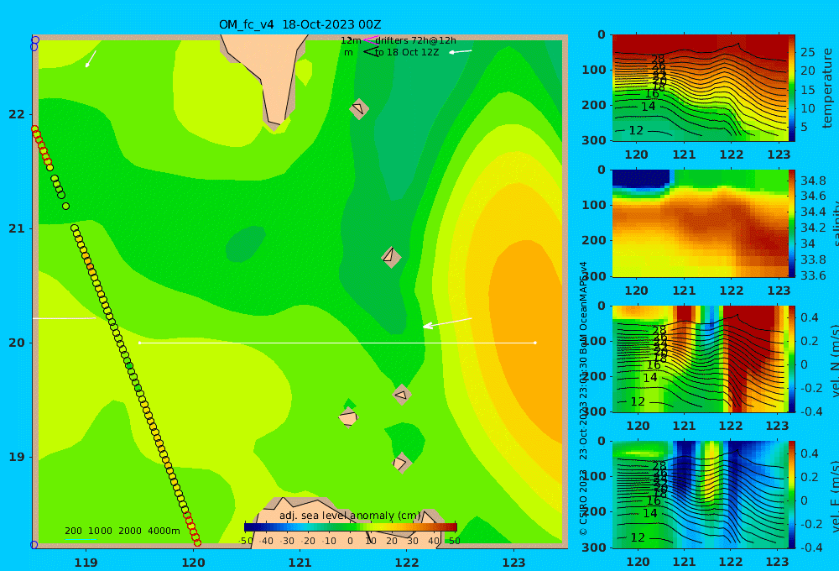Viewport: 839px width, 571px height.
Task: Click the '28' isotherm label in temperature plot
Action: (658, 60)
